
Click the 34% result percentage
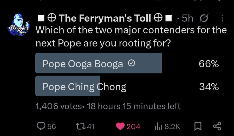[209, 87]
